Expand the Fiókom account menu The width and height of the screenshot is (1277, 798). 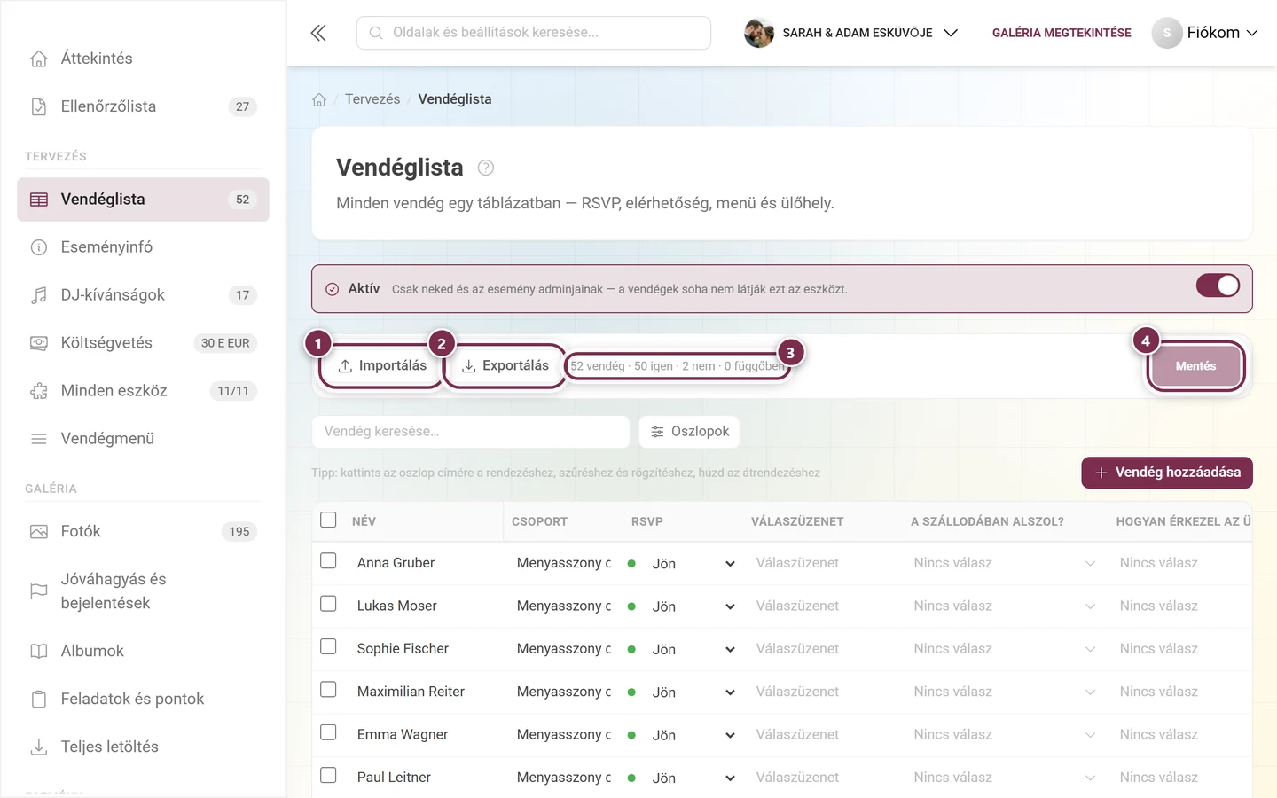click(1205, 33)
